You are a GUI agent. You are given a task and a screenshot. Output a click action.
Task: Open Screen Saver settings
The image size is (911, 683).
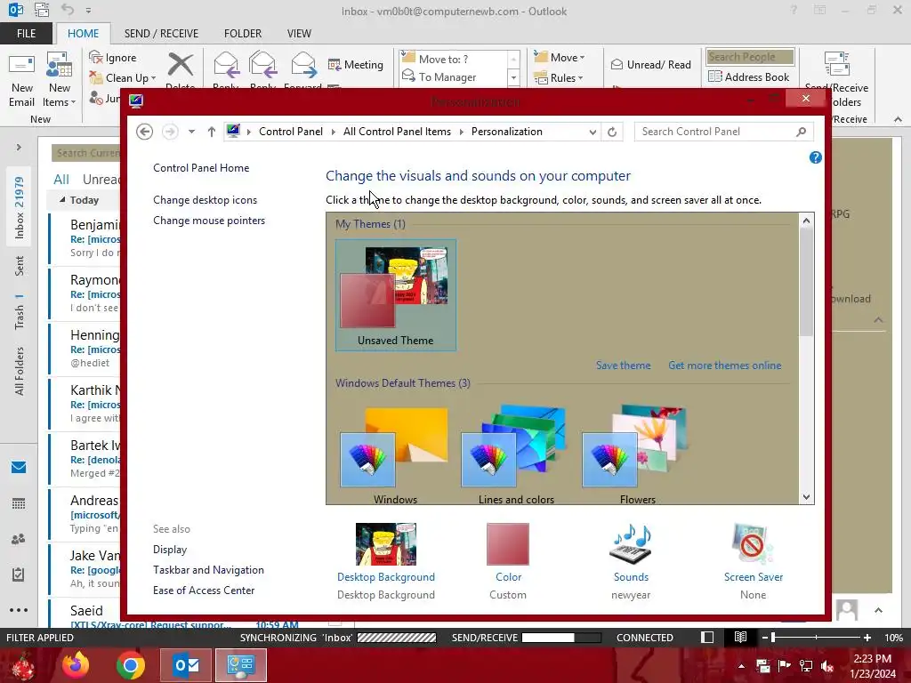tap(753, 561)
